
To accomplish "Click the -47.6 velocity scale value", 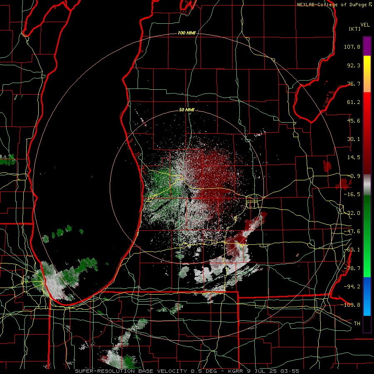I will coord(352,231).
